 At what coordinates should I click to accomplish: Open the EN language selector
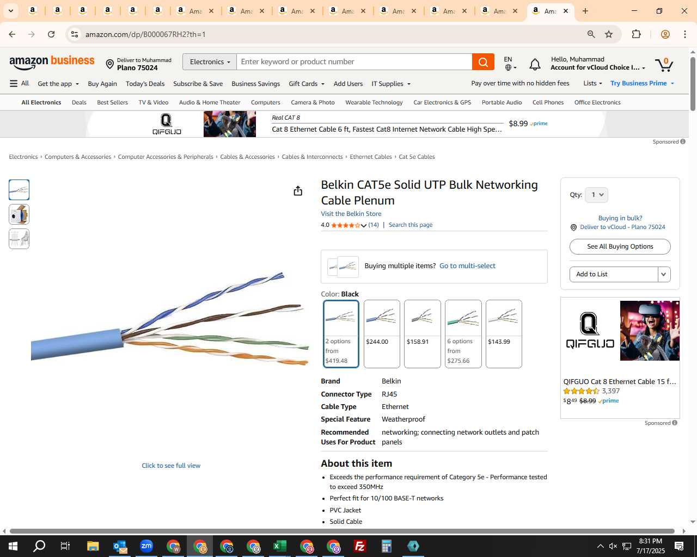(510, 63)
